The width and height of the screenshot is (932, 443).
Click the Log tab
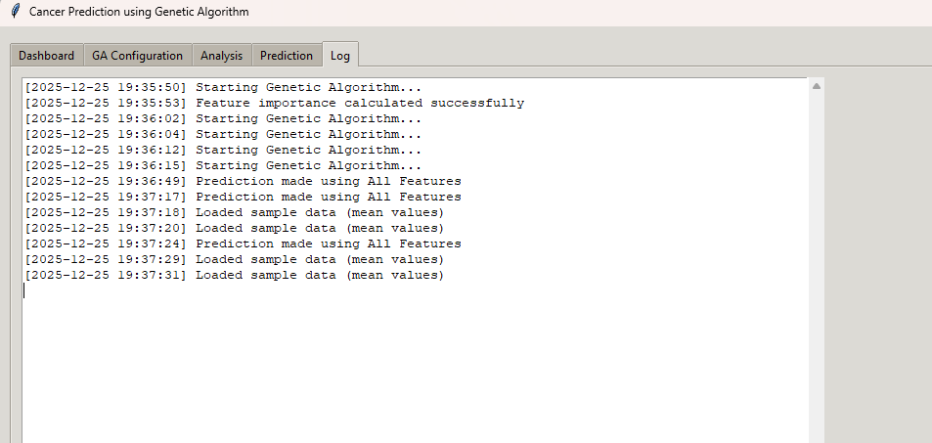point(340,55)
